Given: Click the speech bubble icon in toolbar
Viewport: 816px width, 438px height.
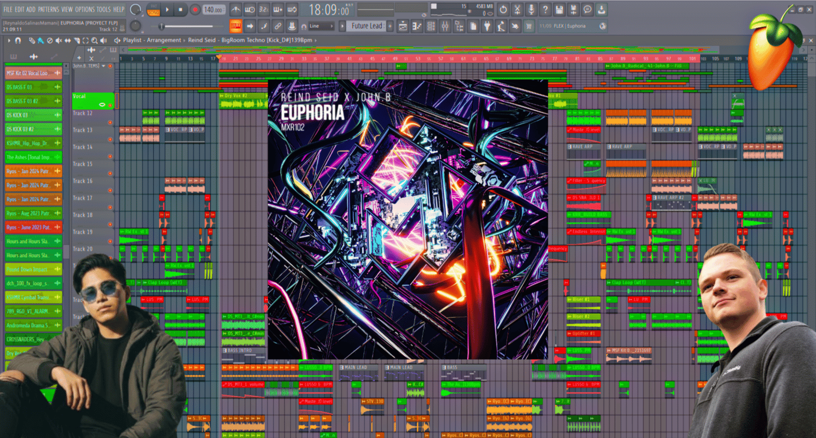Looking at the screenshot, I should [x=588, y=10].
